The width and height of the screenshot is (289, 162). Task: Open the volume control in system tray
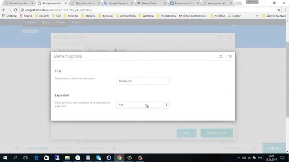click(244, 157)
